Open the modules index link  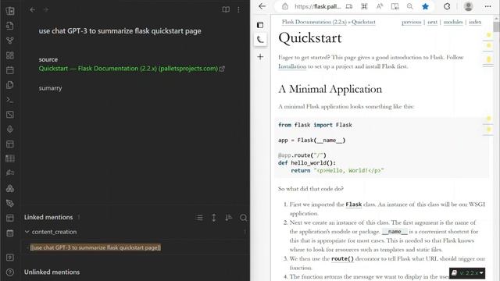tap(453, 22)
